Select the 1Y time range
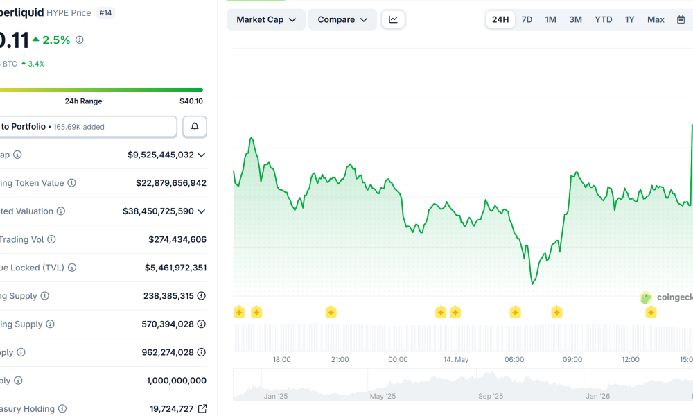 pos(630,19)
